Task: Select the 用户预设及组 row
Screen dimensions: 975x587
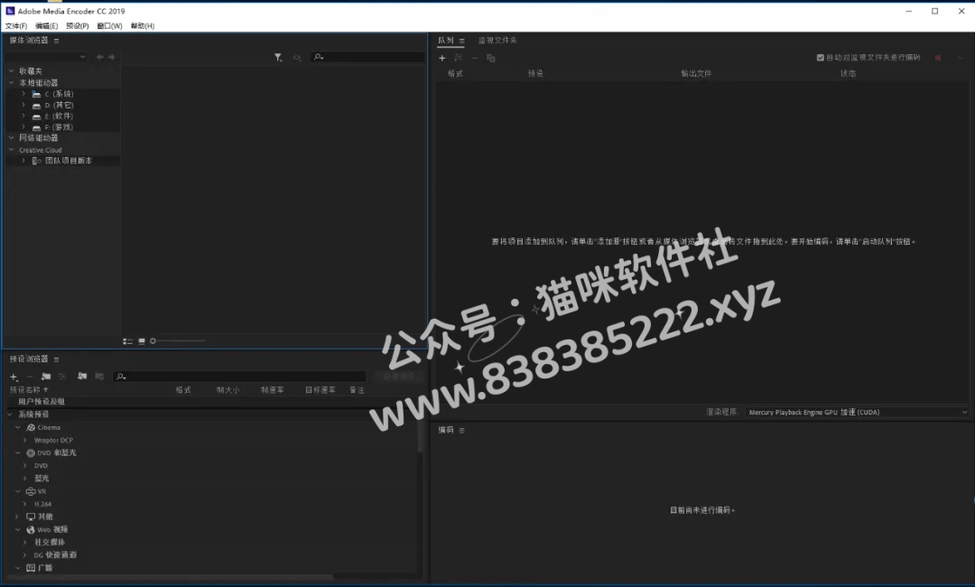Action: pos(211,402)
